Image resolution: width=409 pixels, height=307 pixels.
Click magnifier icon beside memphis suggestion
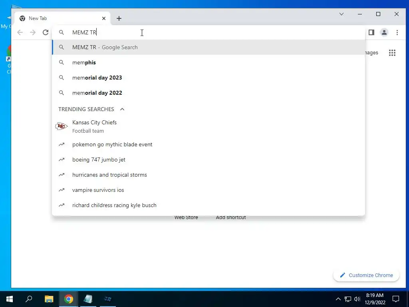tap(61, 62)
